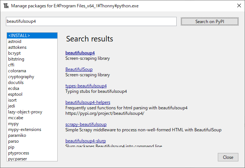
Task: Select esptool in the package list
Action: 32,94
